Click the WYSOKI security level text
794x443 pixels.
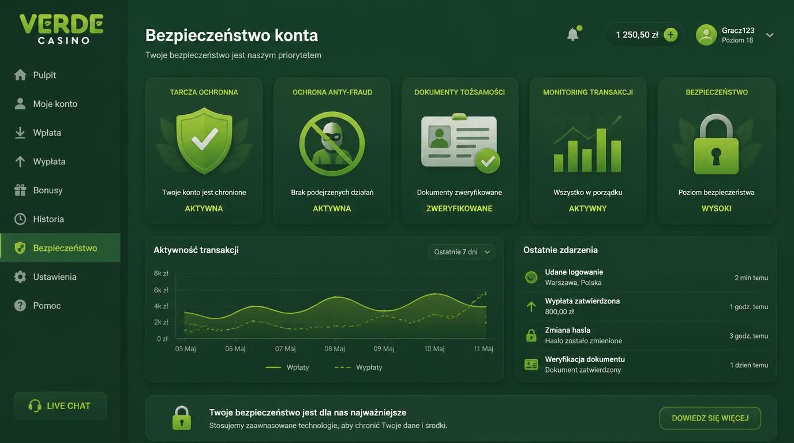[x=717, y=209]
